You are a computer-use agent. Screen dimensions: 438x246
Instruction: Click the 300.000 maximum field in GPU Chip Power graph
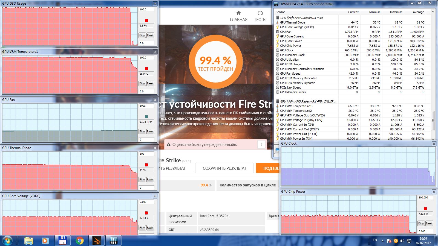coord(425,198)
